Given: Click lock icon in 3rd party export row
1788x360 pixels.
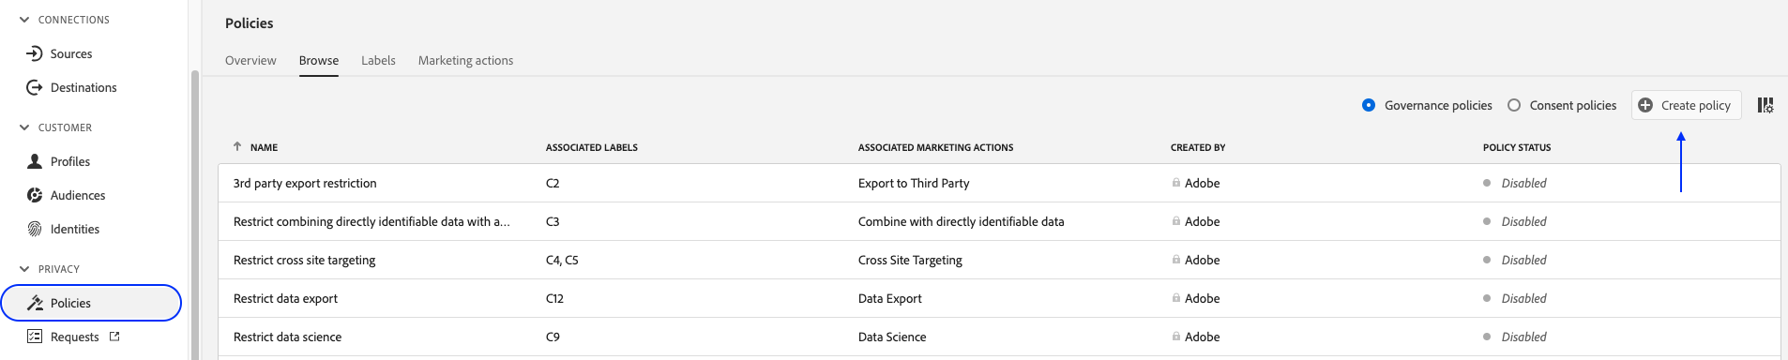Looking at the screenshot, I should coord(1176,183).
